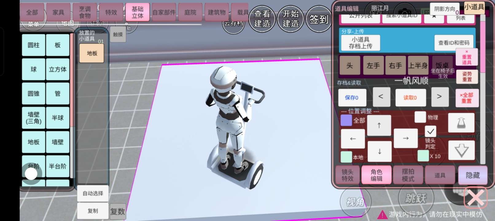
Task: Choose the 地板 floor shape in shape list
Action: (x=33, y=142)
